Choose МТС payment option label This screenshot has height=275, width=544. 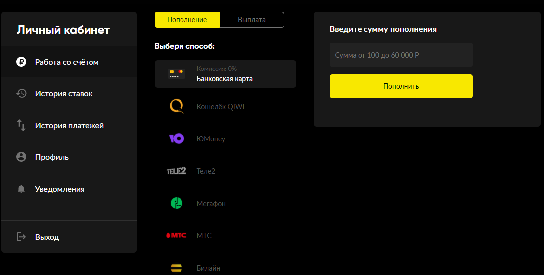coord(204,235)
